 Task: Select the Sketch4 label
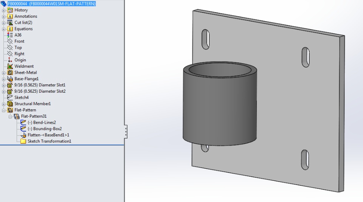22,98
